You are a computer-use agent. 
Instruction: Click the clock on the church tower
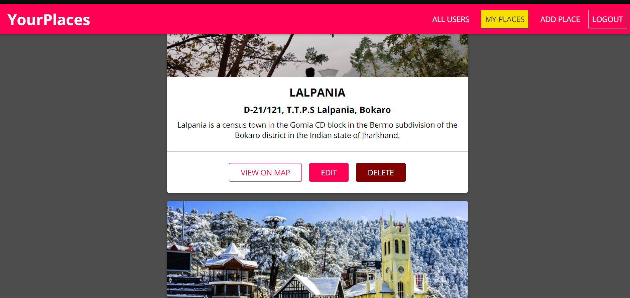(x=401, y=269)
